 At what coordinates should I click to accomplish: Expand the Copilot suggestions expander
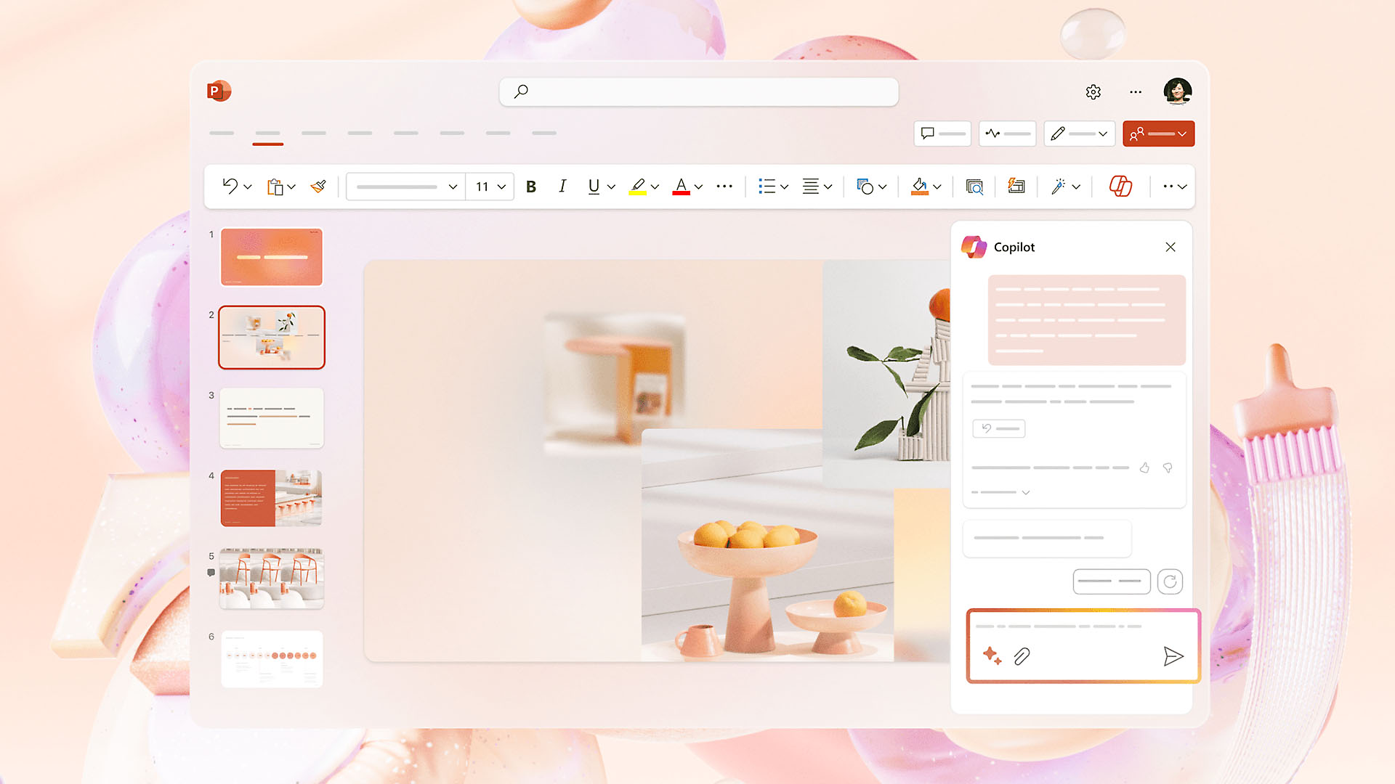(1025, 492)
